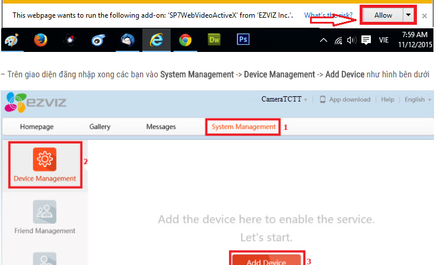Viewport: 437px width, 265px height.
Task: Open the CameraTCTT account dropdown
Action: click(285, 100)
